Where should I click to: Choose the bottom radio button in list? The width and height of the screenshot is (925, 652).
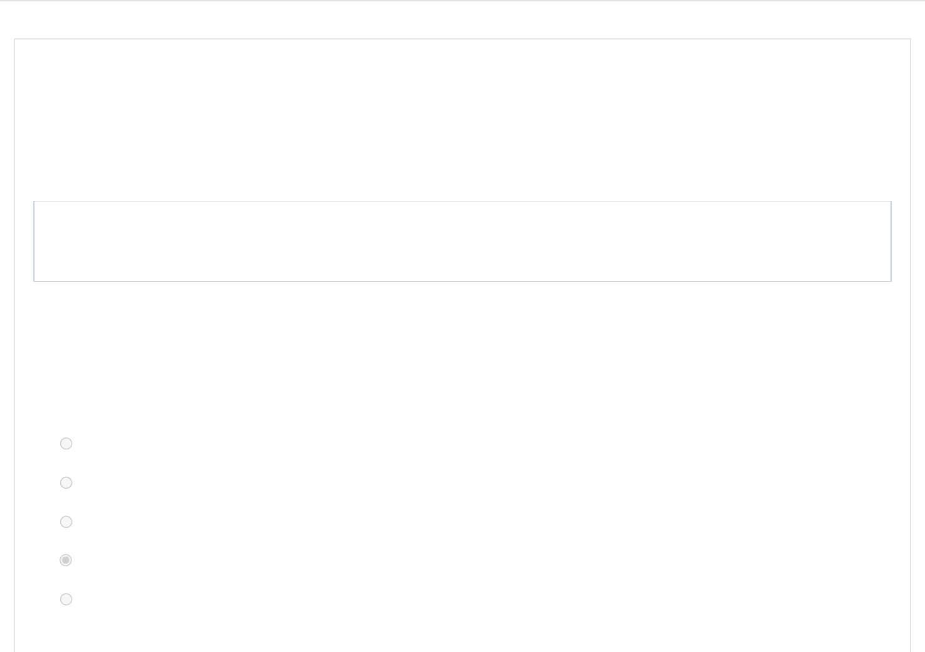pos(66,599)
